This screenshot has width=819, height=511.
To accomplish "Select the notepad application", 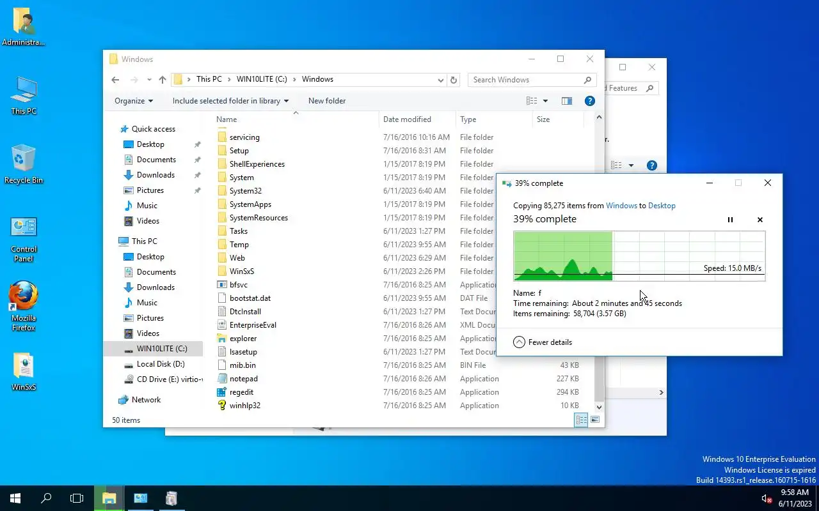I will coord(244,379).
